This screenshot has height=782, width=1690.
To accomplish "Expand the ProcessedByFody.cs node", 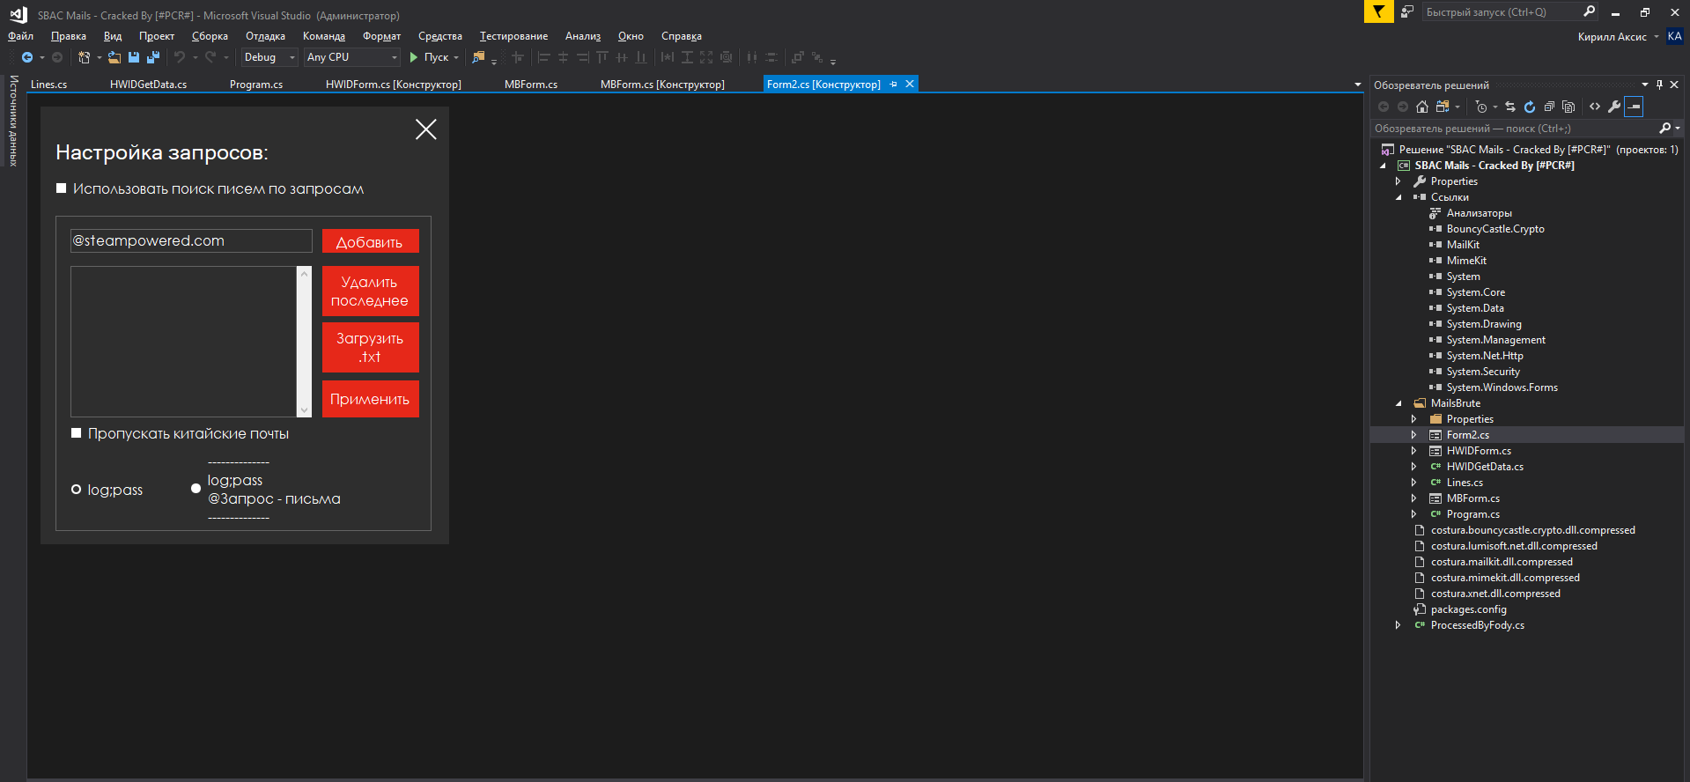I will point(1398,625).
